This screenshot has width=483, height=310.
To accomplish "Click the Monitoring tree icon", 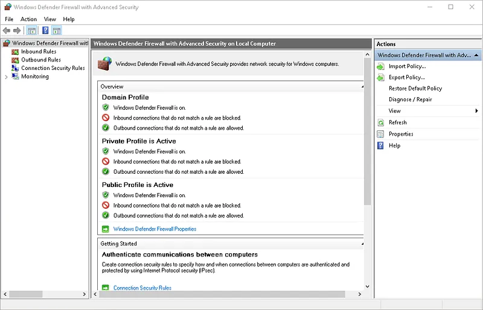I will (15, 77).
